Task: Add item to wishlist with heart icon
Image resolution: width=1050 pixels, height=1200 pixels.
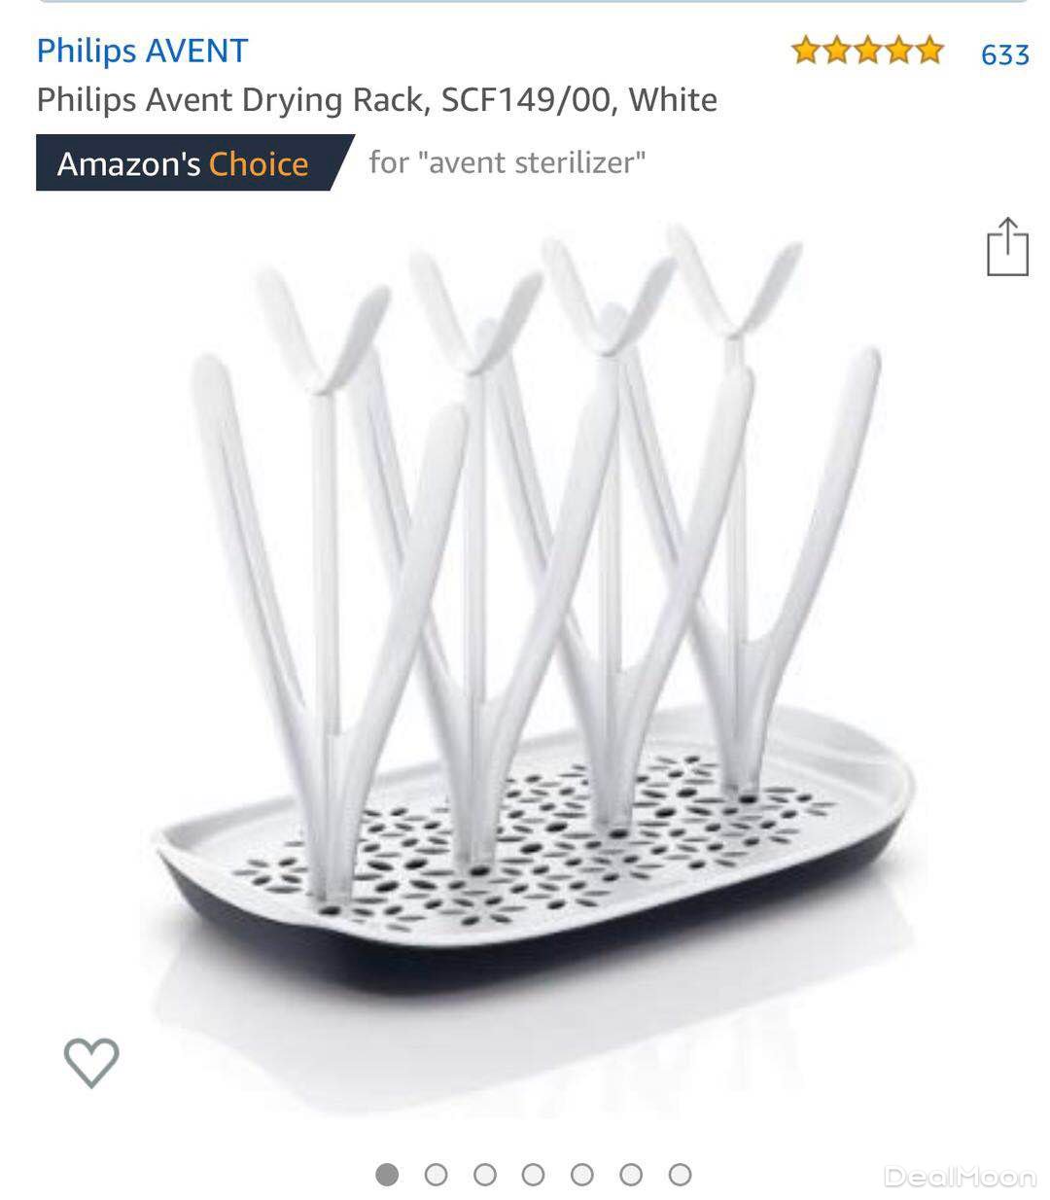Action: [x=91, y=1062]
